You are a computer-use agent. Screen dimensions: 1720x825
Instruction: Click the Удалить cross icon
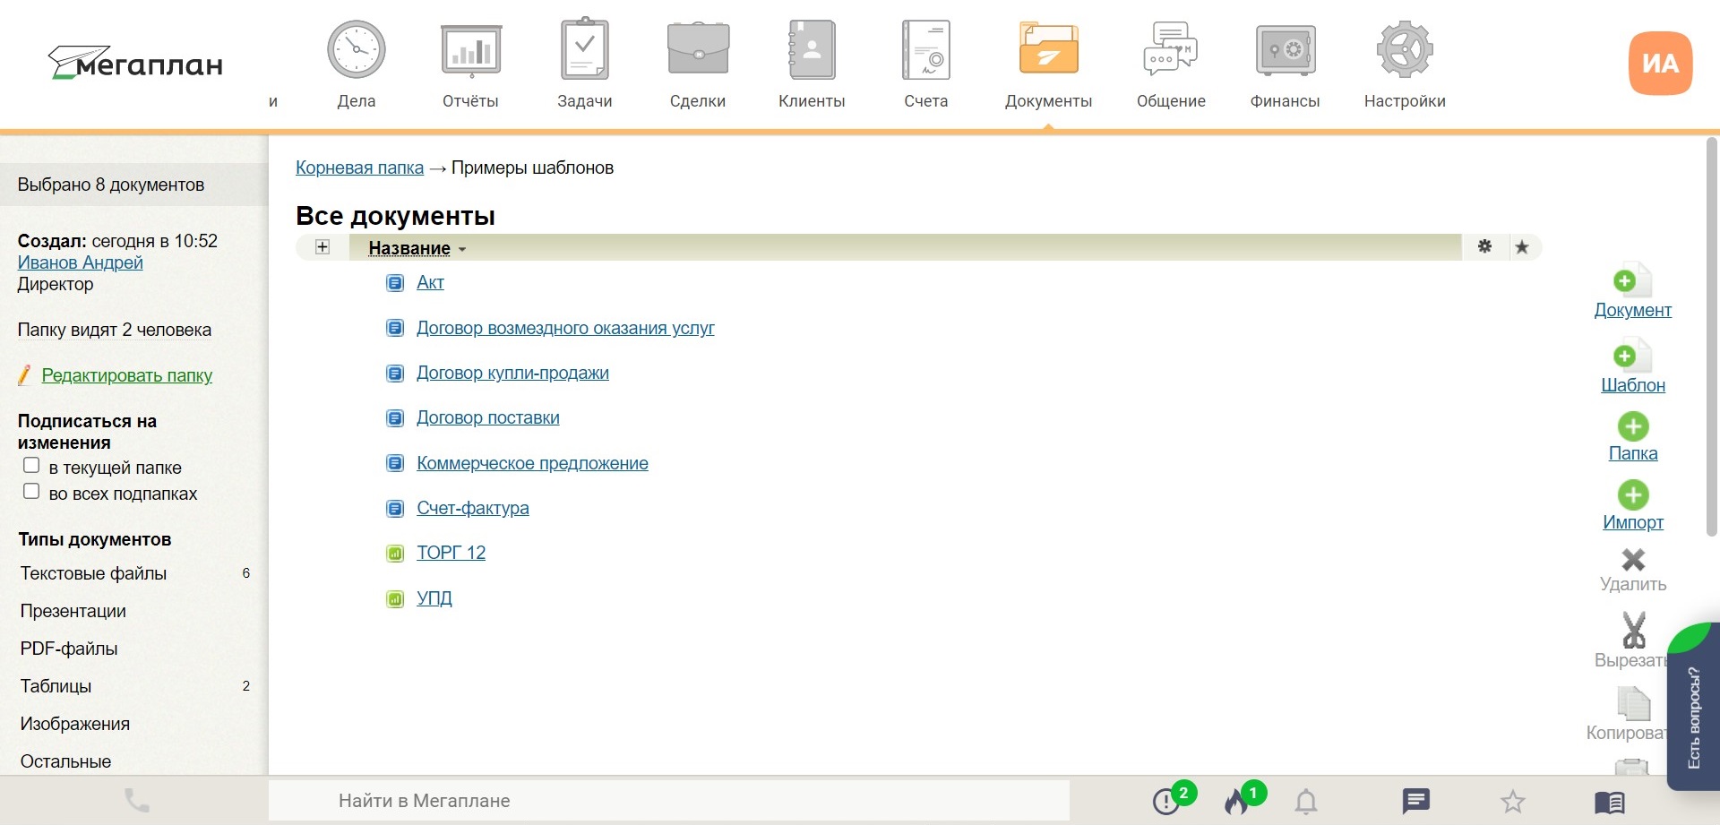(1633, 560)
